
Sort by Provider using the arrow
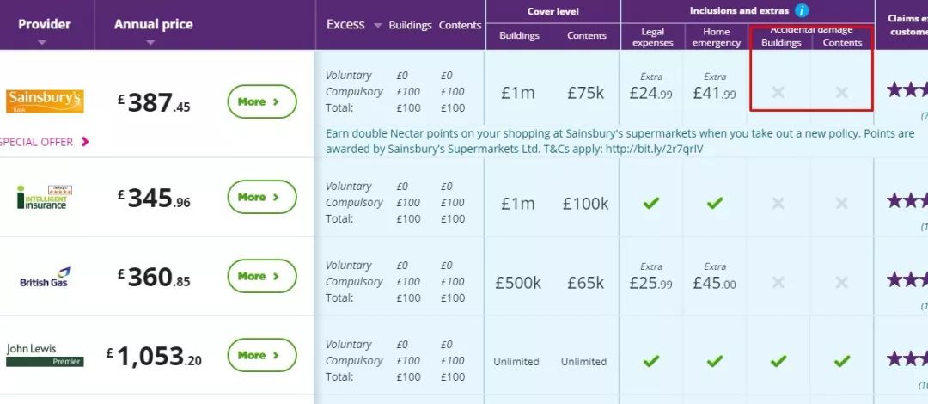41,43
